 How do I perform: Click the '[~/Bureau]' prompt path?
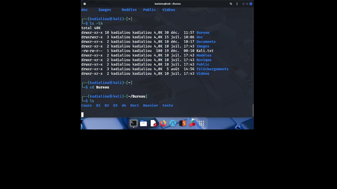tap(137, 96)
